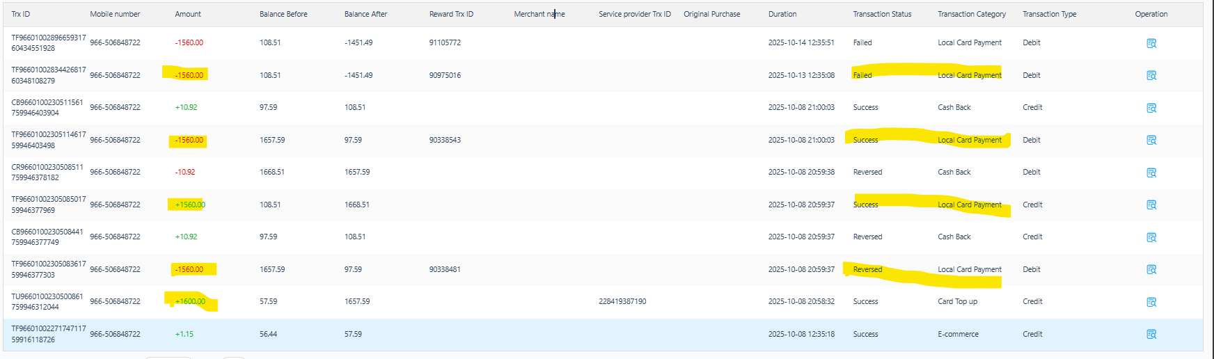Screen dimensions: 1214x359
Task: Open details for 21:00:03 successful Cash Back
Action: 1151,108
